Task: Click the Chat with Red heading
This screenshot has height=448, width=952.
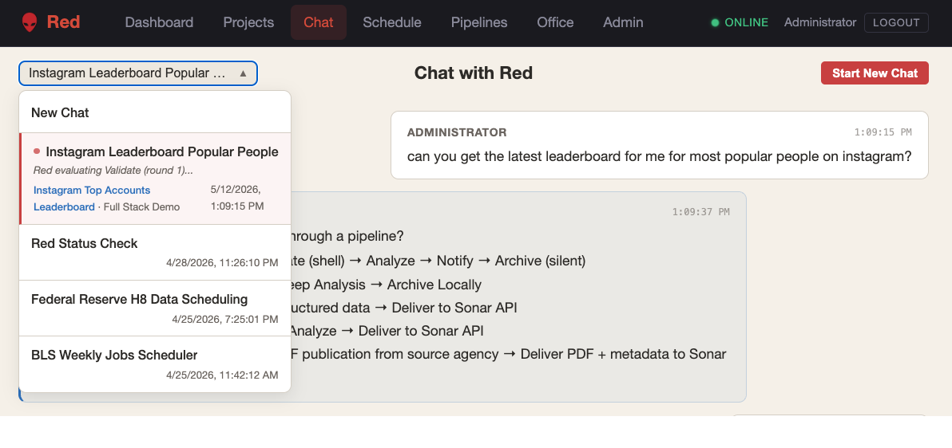Action: [474, 73]
